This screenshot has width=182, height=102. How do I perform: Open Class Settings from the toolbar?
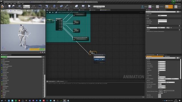click(76, 7)
